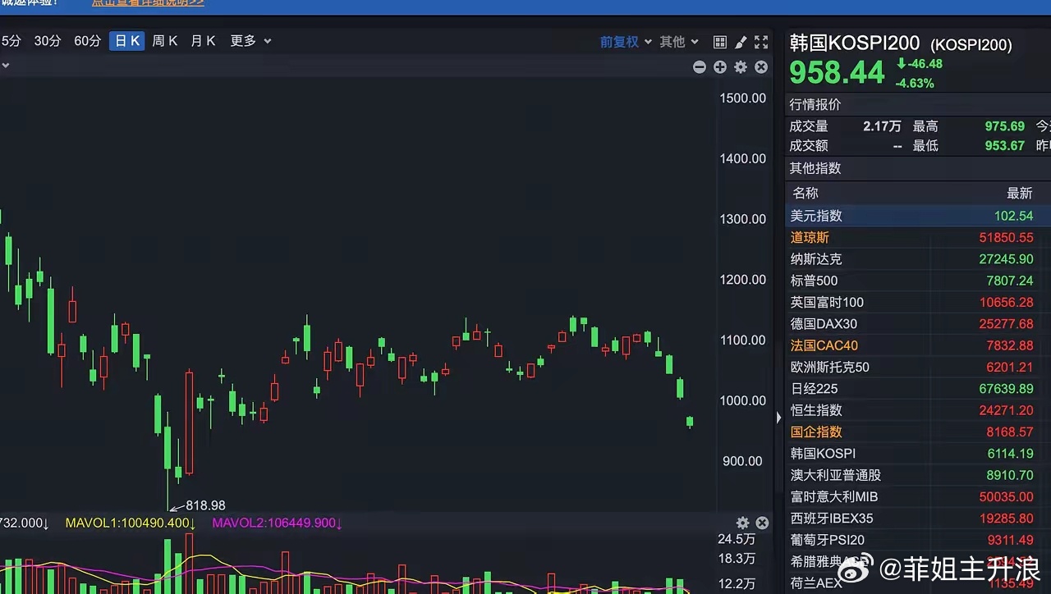1051x594 pixels.
Task: Open the multi-chart grid layout icon
Action: [720, 42]
